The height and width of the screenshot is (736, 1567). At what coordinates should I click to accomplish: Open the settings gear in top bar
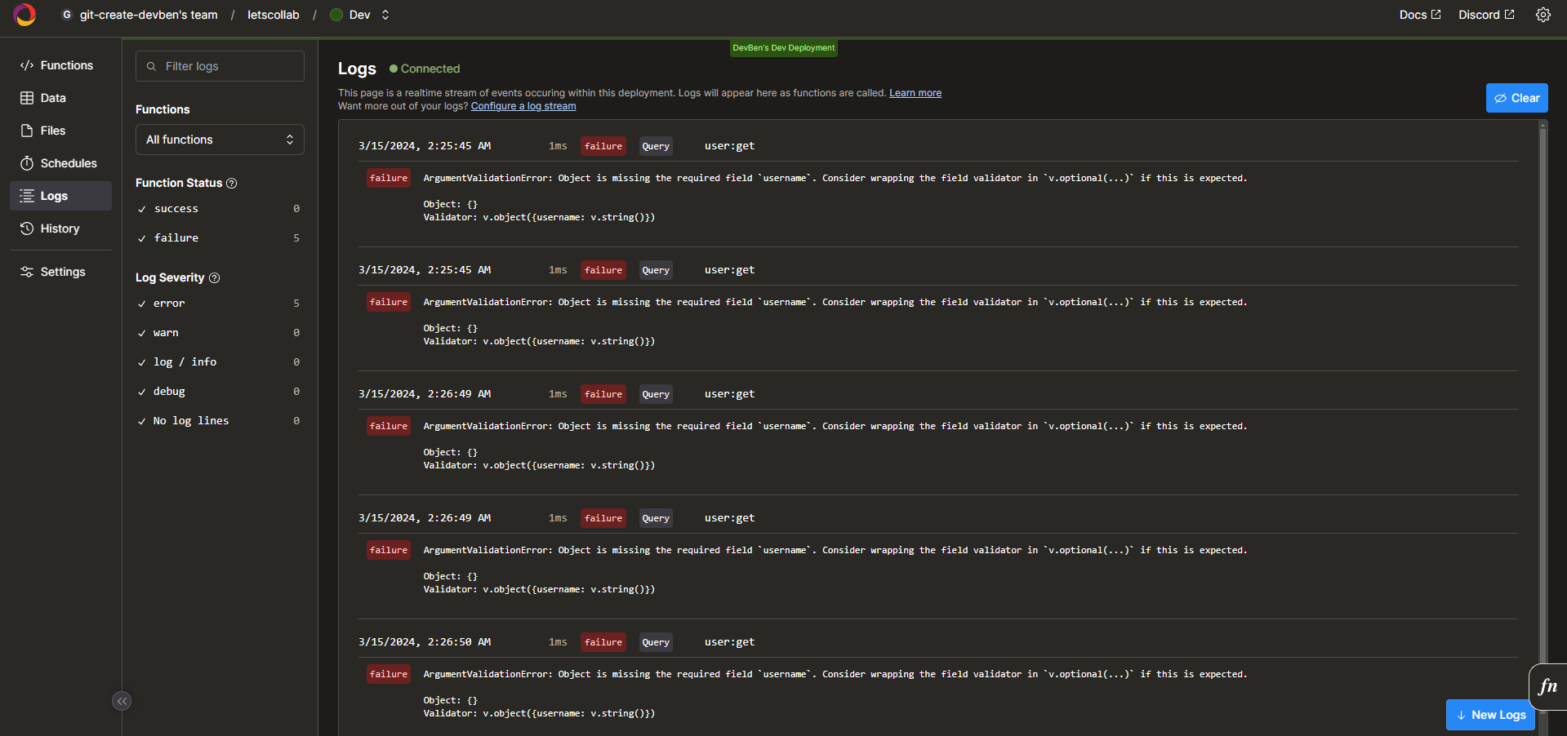[1543, 15]
